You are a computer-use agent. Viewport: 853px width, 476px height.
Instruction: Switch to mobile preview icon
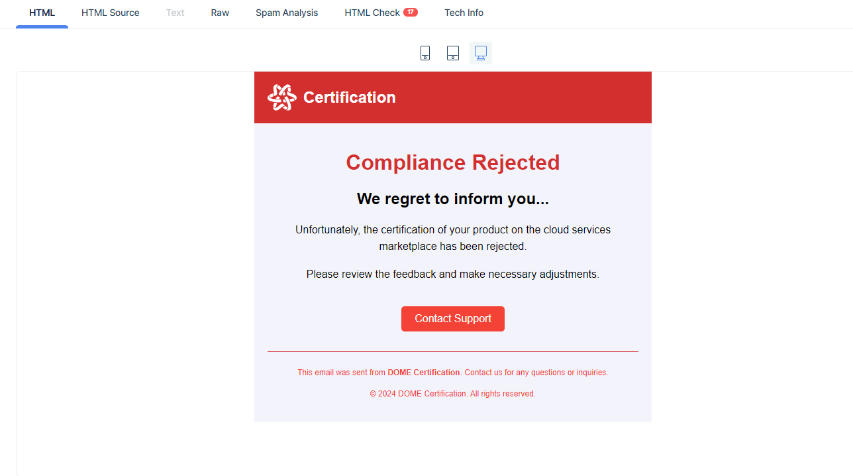coord(425,53)
